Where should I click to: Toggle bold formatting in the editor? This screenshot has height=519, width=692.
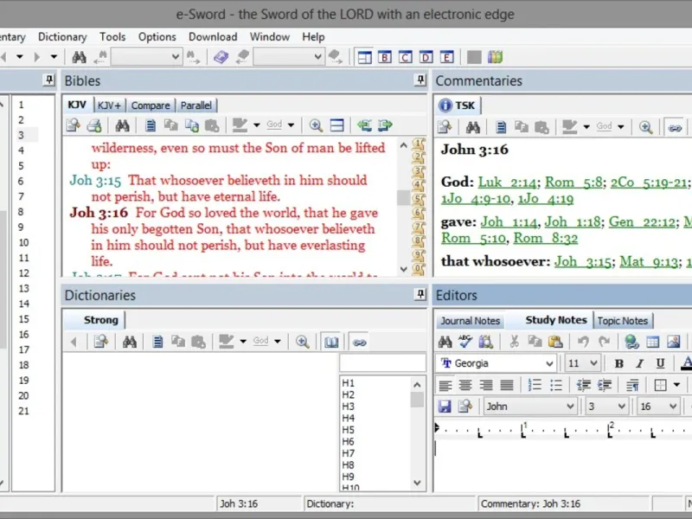[x=618, y=363]
